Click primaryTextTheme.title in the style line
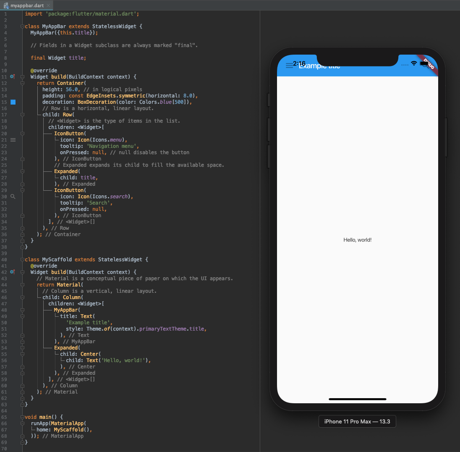The width and height of the screenshot is (460, 452). 172,328
